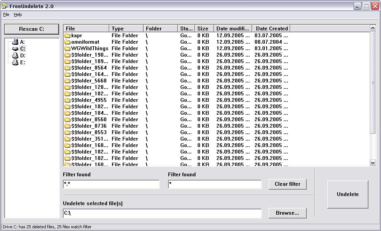Click the folder icon of $$folder_5668
Screen dimensions: 381x231
click(x=67, y=81)
